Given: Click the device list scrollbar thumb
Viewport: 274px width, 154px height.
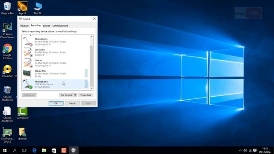Looking at the screenshot, I should (x=91, y=66).
